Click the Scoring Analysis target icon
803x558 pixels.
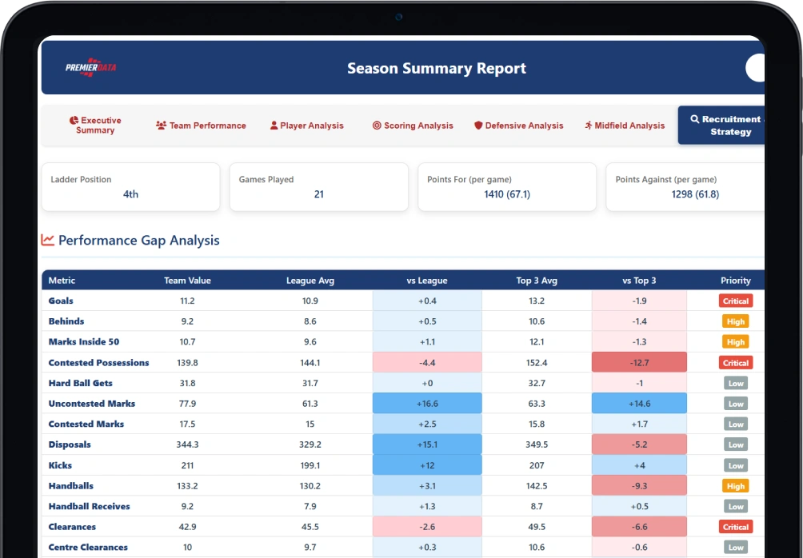377,126
